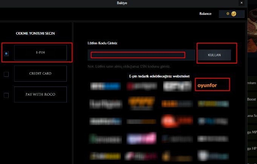
Task: Click the Balance value 0
Action: [x=228, y=14]
